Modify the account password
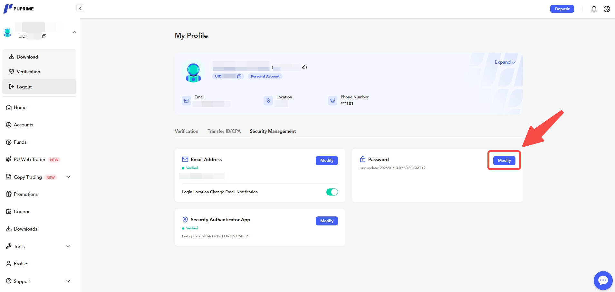This screenshot has height=292, width=615. point(504,160)
